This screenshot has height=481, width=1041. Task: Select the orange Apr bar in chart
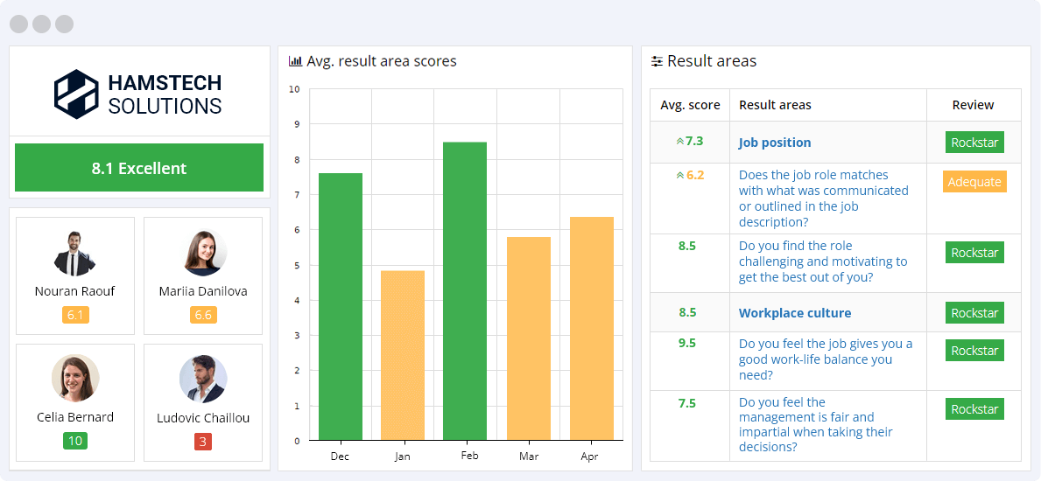[592, 329]
